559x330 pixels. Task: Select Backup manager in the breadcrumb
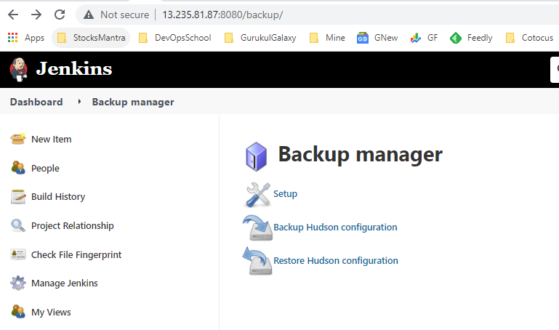[x=133, y=102]
